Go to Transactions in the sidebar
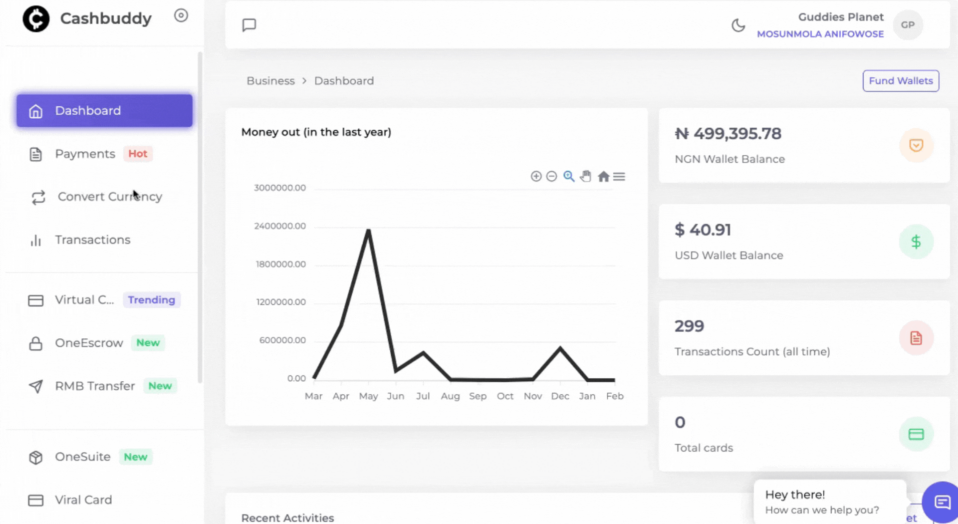 [104, 240]
